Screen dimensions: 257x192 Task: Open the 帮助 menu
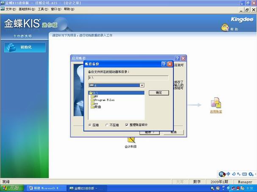click(x=69, y=9)
